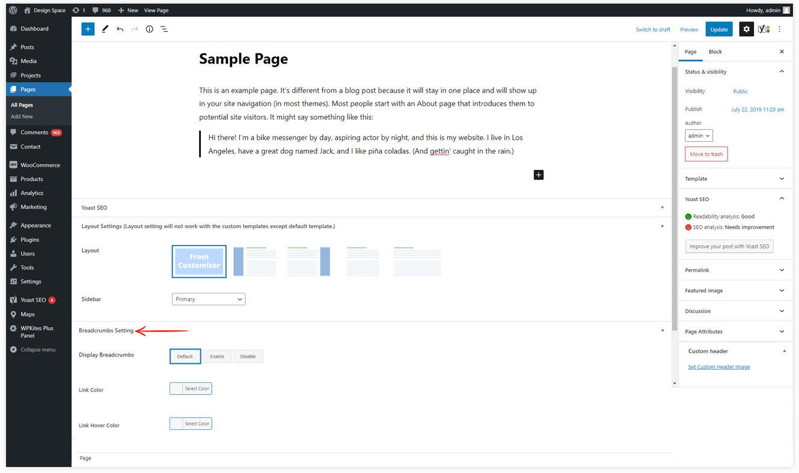The height and width of the screenshot is (473, 799).
Task: Collapse the Breadcrumbs Setting meta box
Action: click(x=663, y=330)
